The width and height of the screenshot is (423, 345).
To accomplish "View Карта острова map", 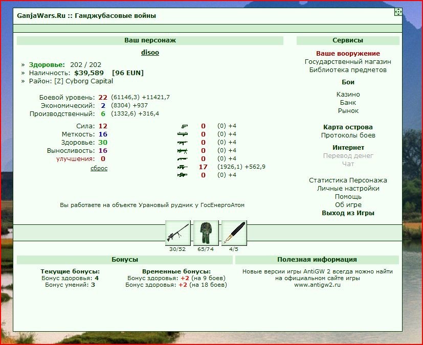I will pos(348,127).
